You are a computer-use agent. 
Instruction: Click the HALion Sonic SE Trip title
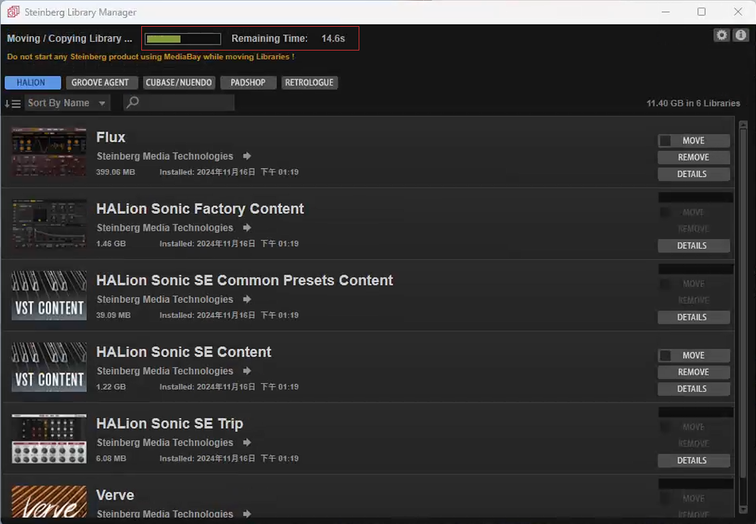(x=170, y=424)
